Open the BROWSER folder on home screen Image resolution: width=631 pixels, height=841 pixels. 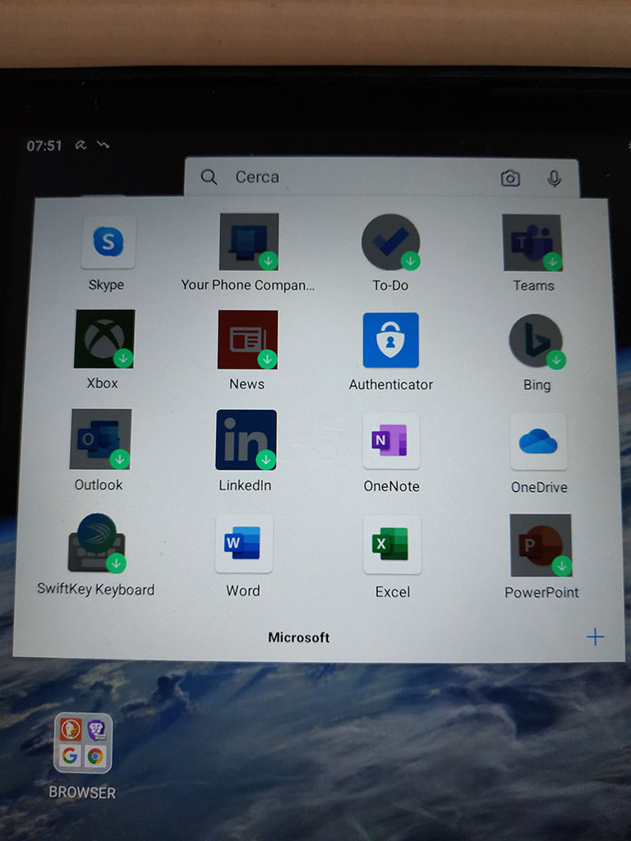click(83, 742)
